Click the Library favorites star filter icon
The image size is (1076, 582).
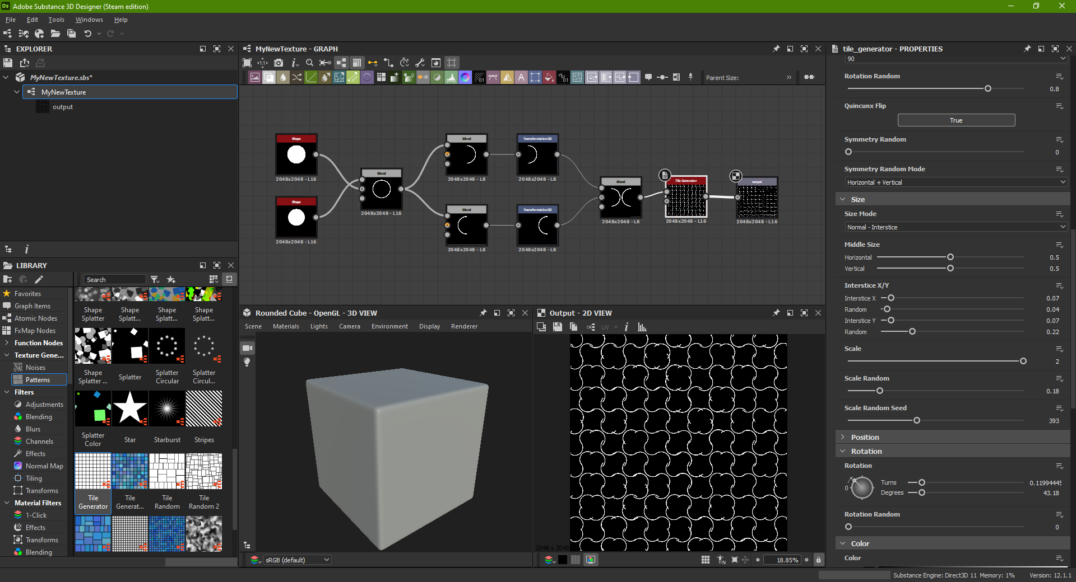coord(171,279)
